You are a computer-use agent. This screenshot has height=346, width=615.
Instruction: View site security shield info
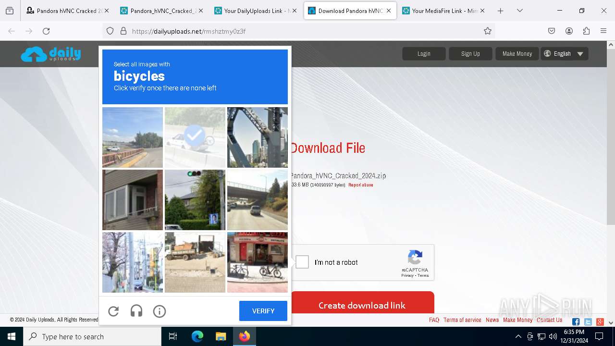[x=110, y=31]
